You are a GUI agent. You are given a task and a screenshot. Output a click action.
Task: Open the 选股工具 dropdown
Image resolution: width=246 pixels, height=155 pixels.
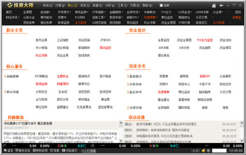coord(99,17)
